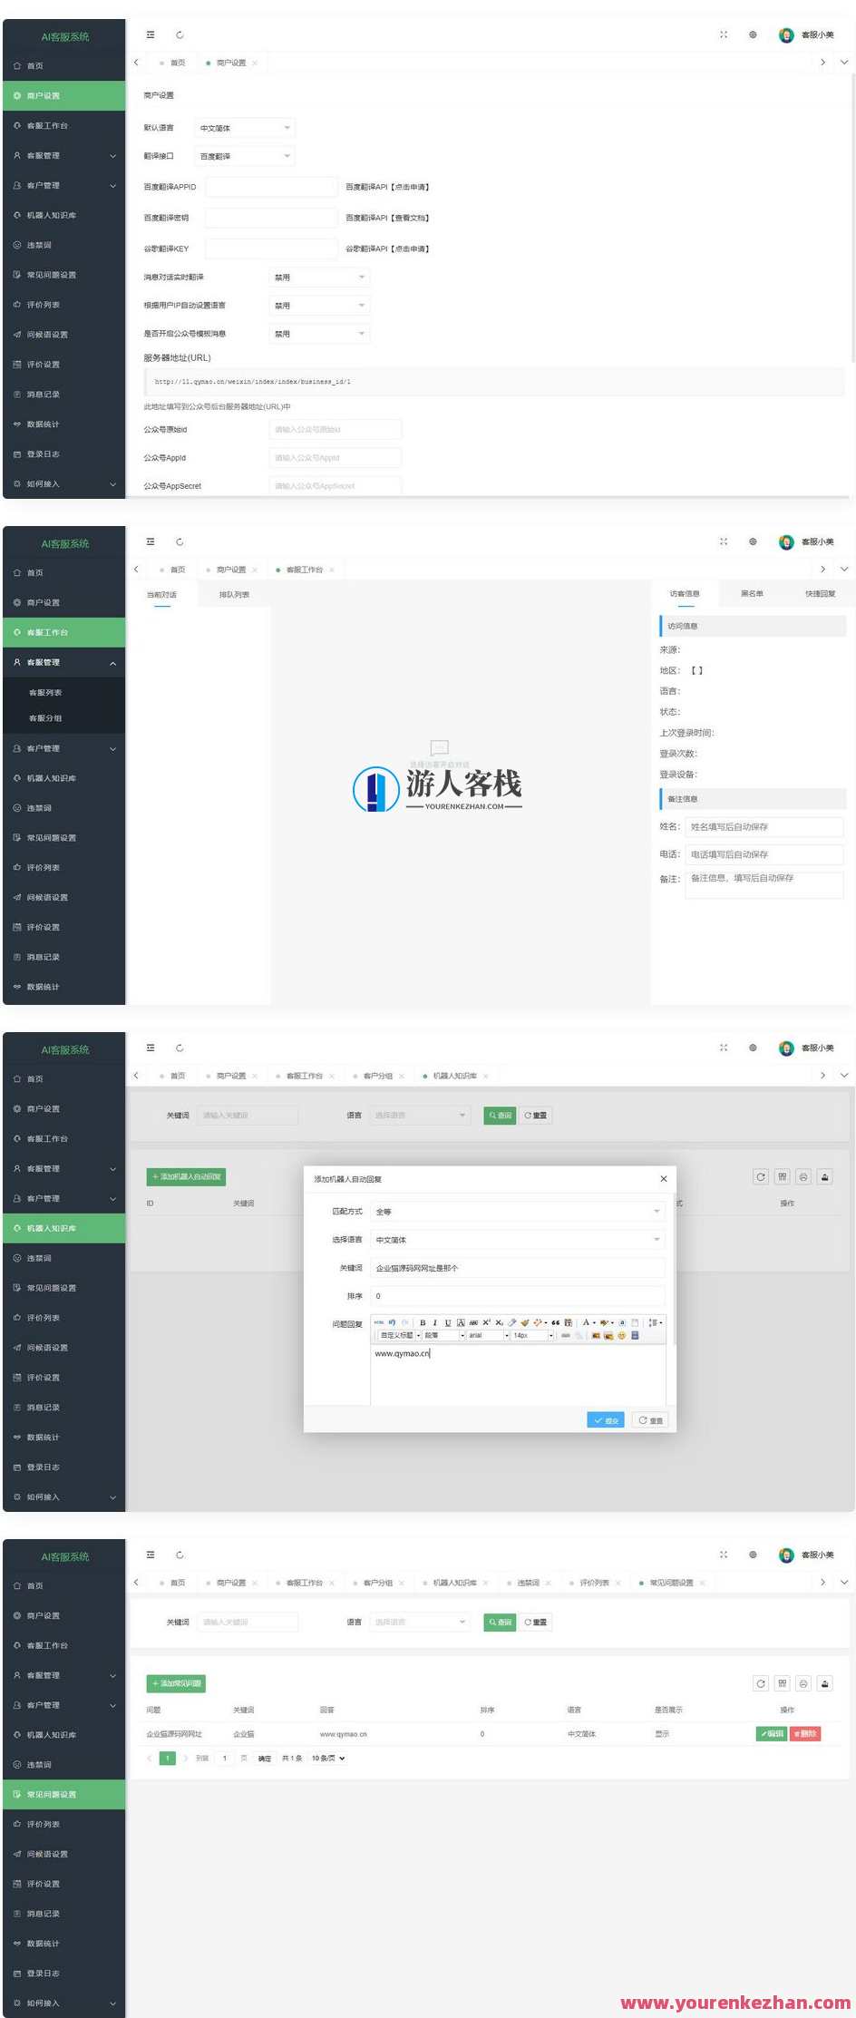Click the red 删除 button in table row
Image resolution: width=856 pixels, height=2018 pixels.
pos(805,1733)
